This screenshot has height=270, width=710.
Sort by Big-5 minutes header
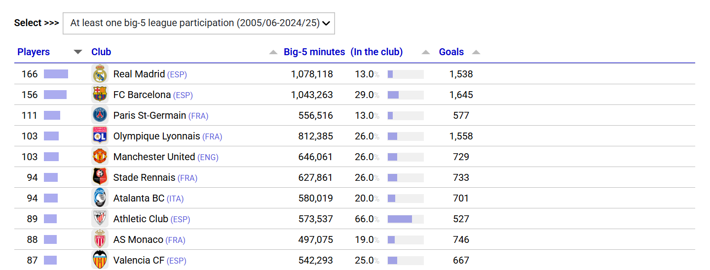[x=314, y=52]
